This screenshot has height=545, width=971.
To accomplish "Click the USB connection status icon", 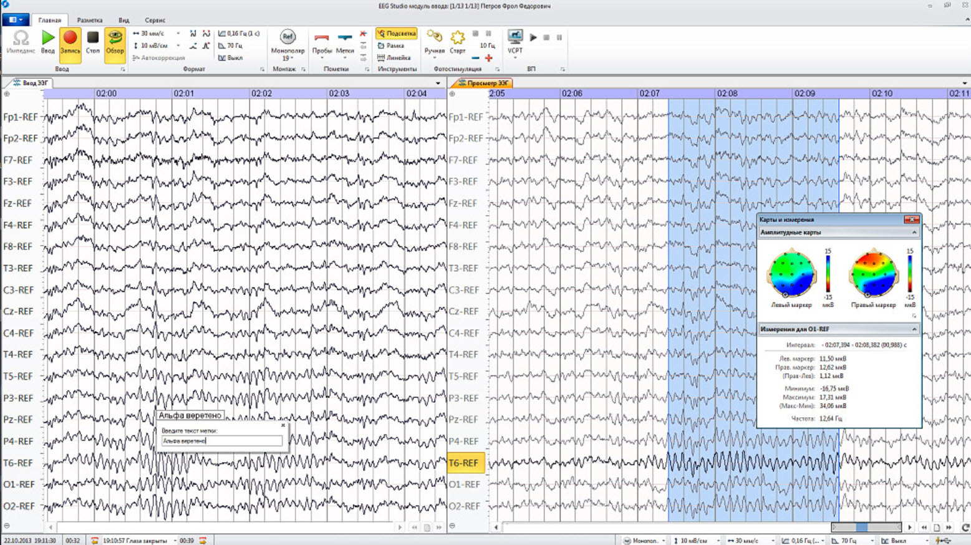I will [x=942, y=541].
